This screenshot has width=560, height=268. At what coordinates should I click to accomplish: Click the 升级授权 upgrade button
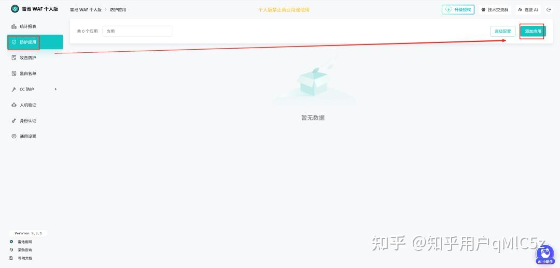[x=458, y=10]
